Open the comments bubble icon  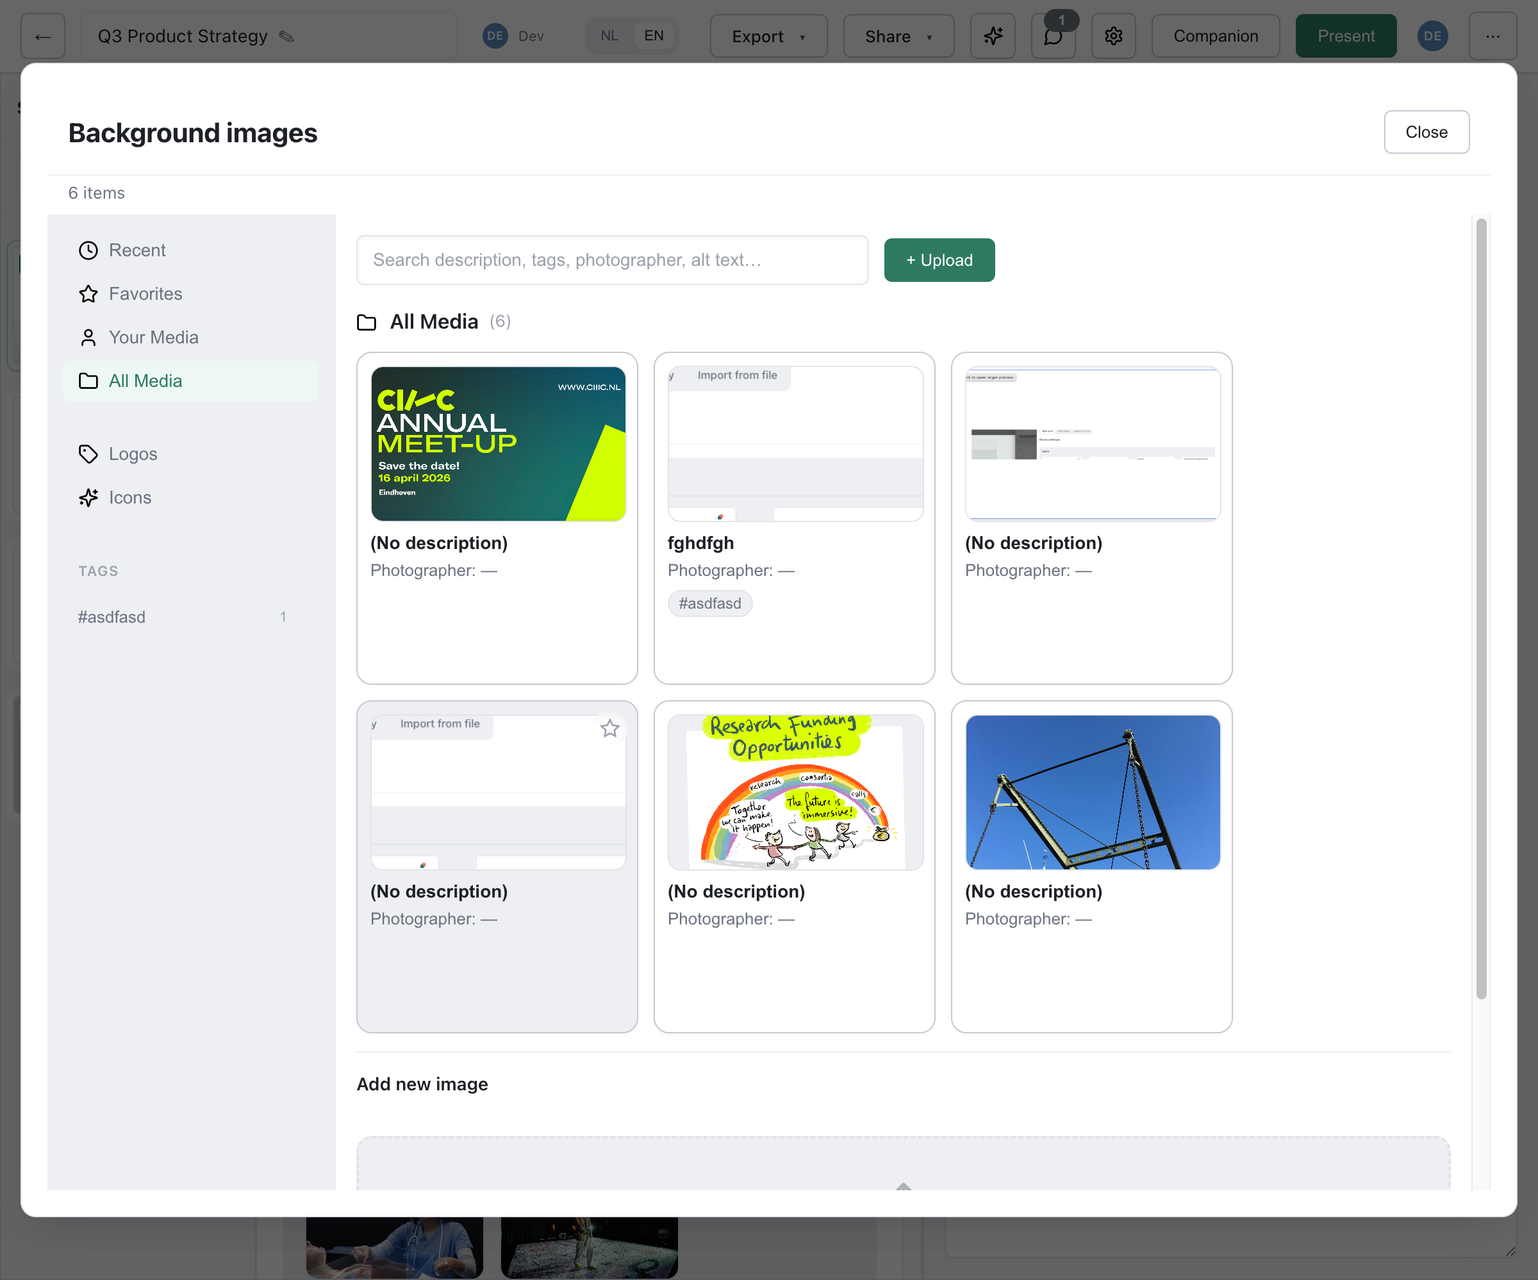[x=1053, y=36]
